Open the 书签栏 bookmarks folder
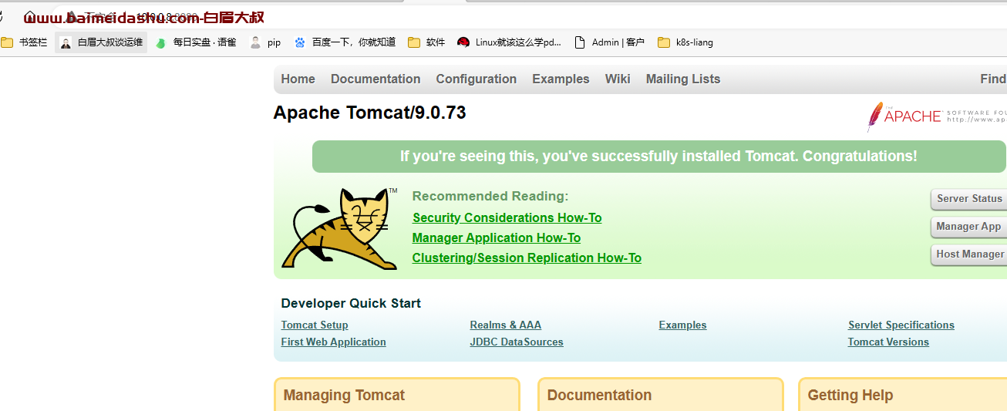The image size is (1007, 411). (x=24, y=42)
